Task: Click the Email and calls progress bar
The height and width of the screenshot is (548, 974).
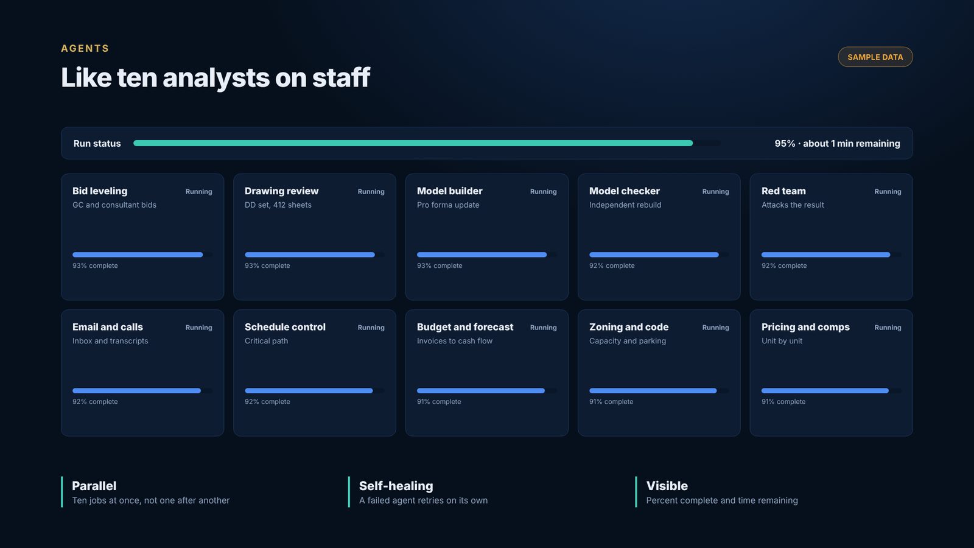Action: (x=142, y=390)
